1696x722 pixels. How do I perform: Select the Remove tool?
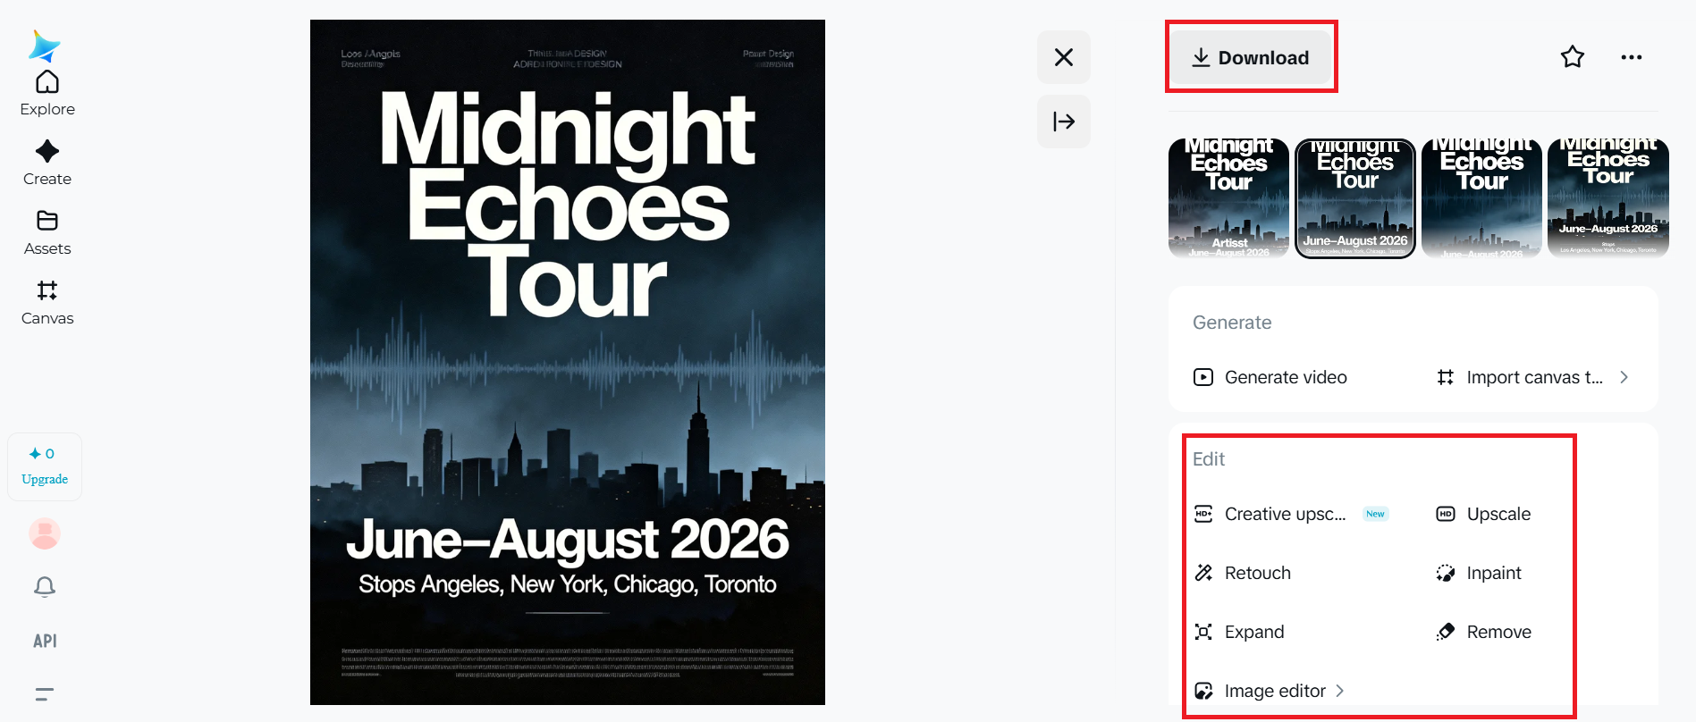pyautogui.click(x=1498, y=632)
